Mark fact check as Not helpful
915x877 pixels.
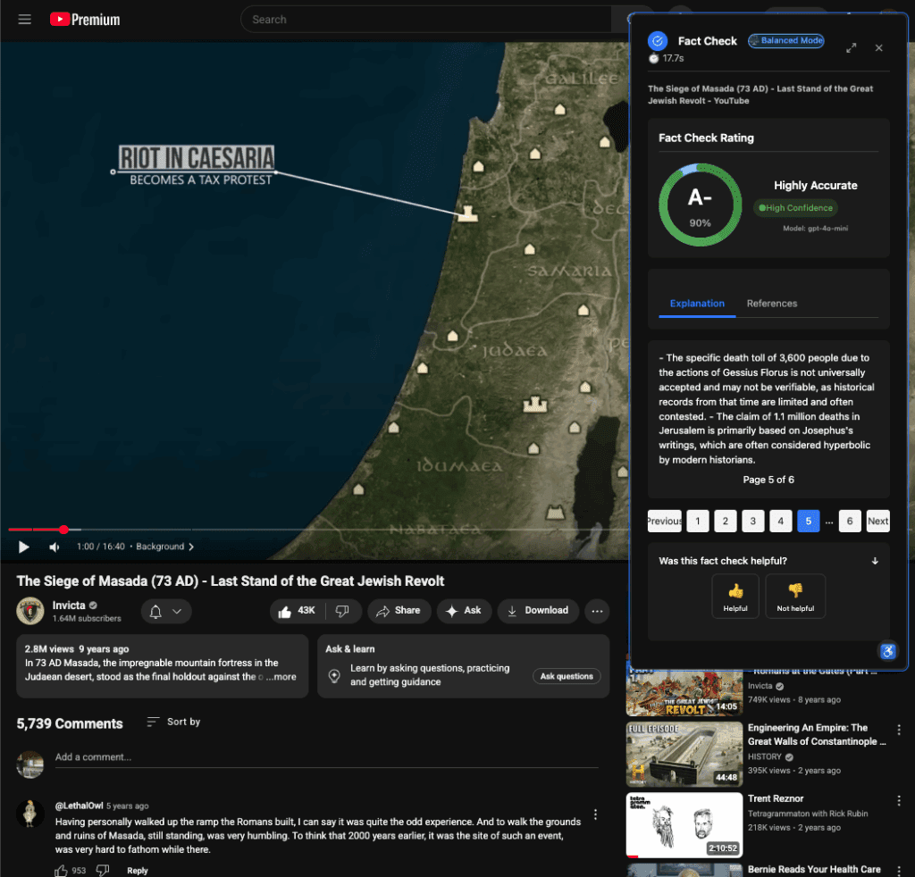coord(795,597)
